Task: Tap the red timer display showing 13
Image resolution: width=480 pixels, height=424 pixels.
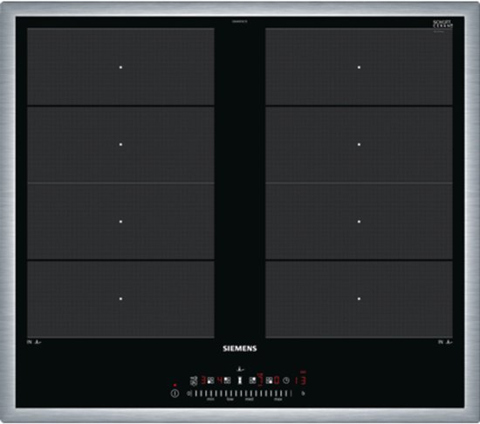Action: click(x=300, y=380)
